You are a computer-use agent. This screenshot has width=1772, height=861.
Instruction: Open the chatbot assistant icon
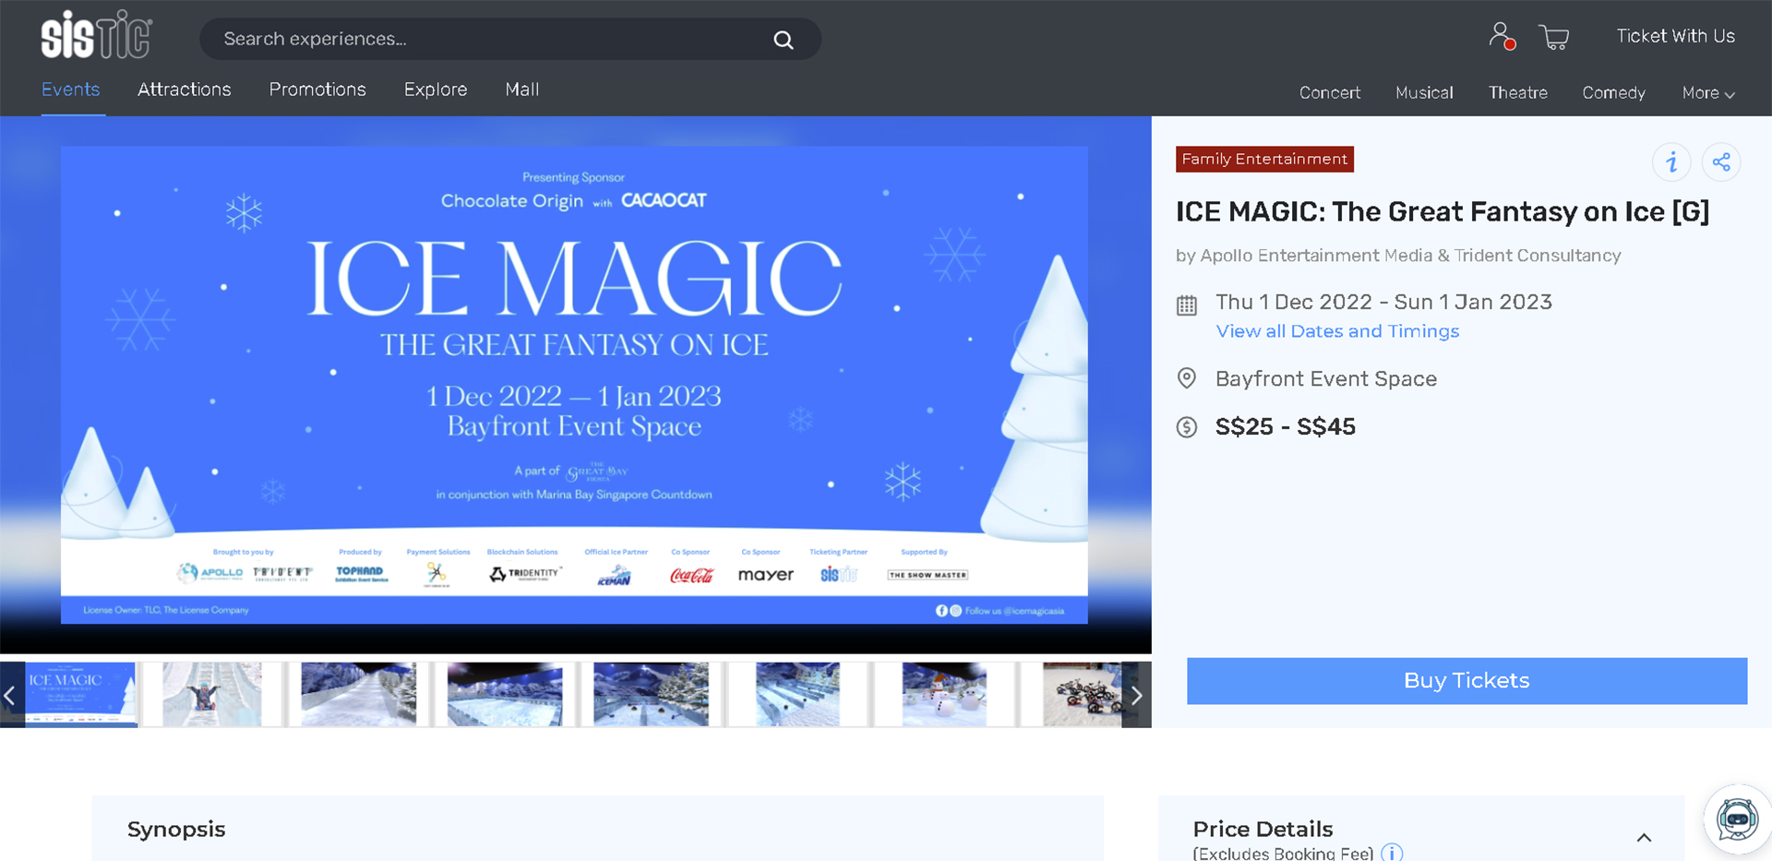point(1737,819)
